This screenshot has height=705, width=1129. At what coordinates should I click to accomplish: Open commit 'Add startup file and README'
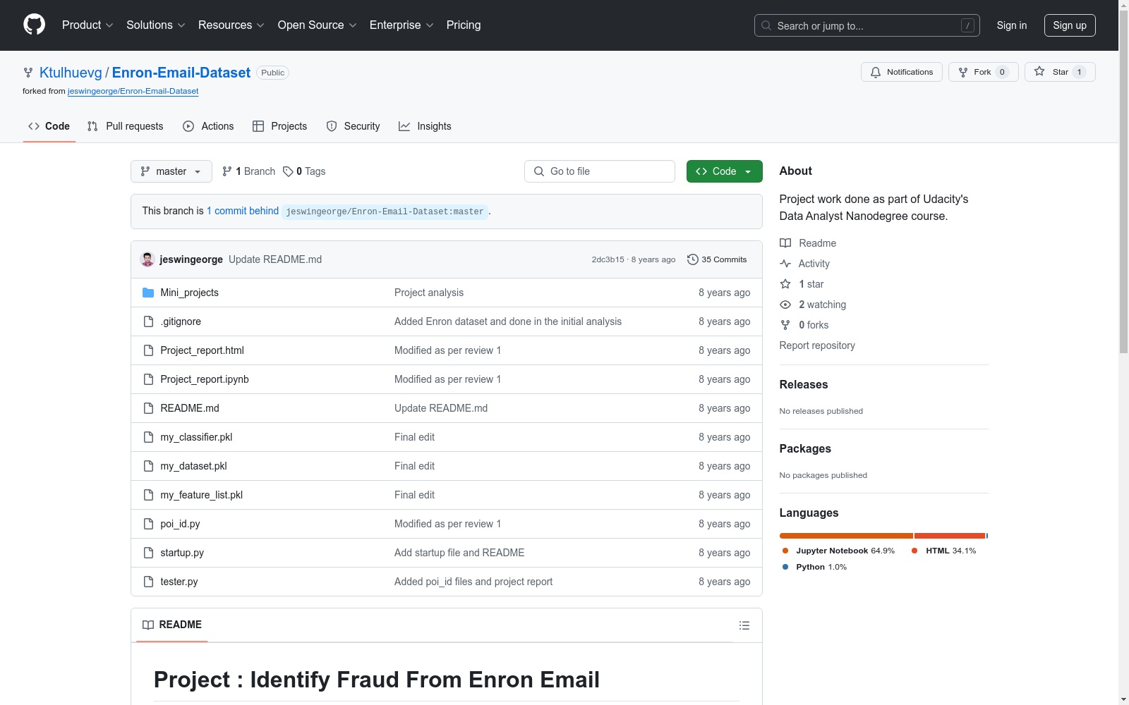pyautogui.click(x=459, y=553)
